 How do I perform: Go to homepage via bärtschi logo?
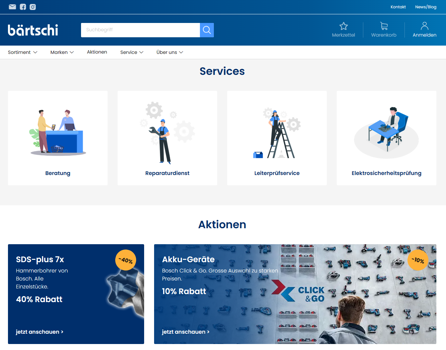click(33, 30)
